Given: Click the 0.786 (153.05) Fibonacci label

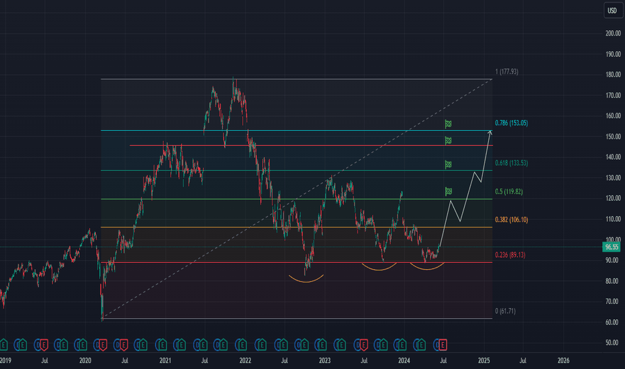Looking at the screenshot, I should (512, 123).
